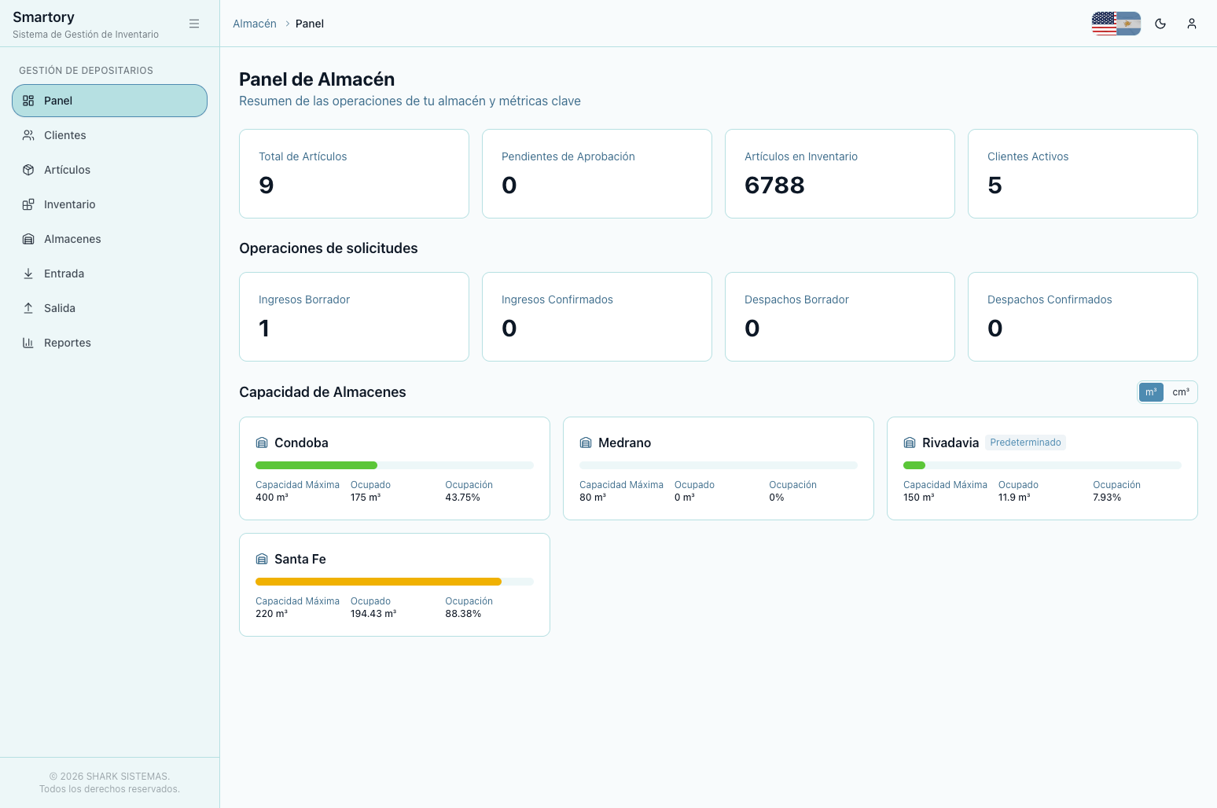Screen dimensions: 1217x808
Task: Select m³ as the capacity unit
Action: 1151,392
